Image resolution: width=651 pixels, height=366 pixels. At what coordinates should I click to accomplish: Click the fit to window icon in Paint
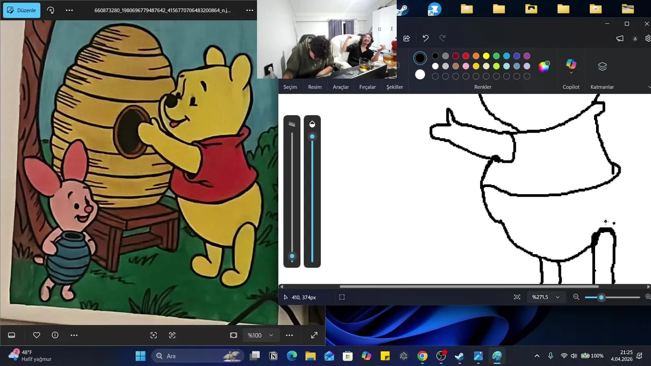(x=517, y=297)
